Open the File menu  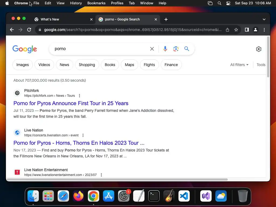click(x=36, y=3)
